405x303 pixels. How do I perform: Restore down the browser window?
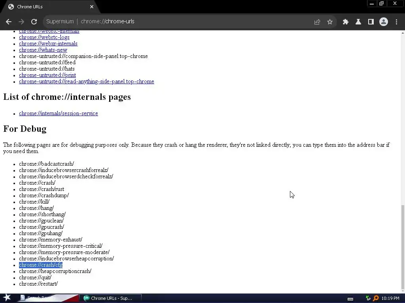(x=382, y=4)
